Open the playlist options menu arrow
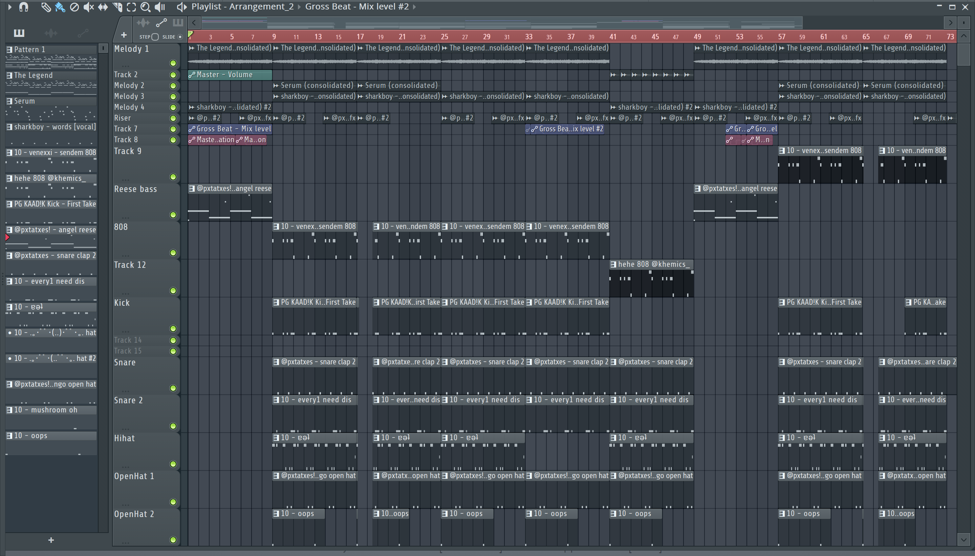This screenshot has height=556, width=975. (10, 7)
